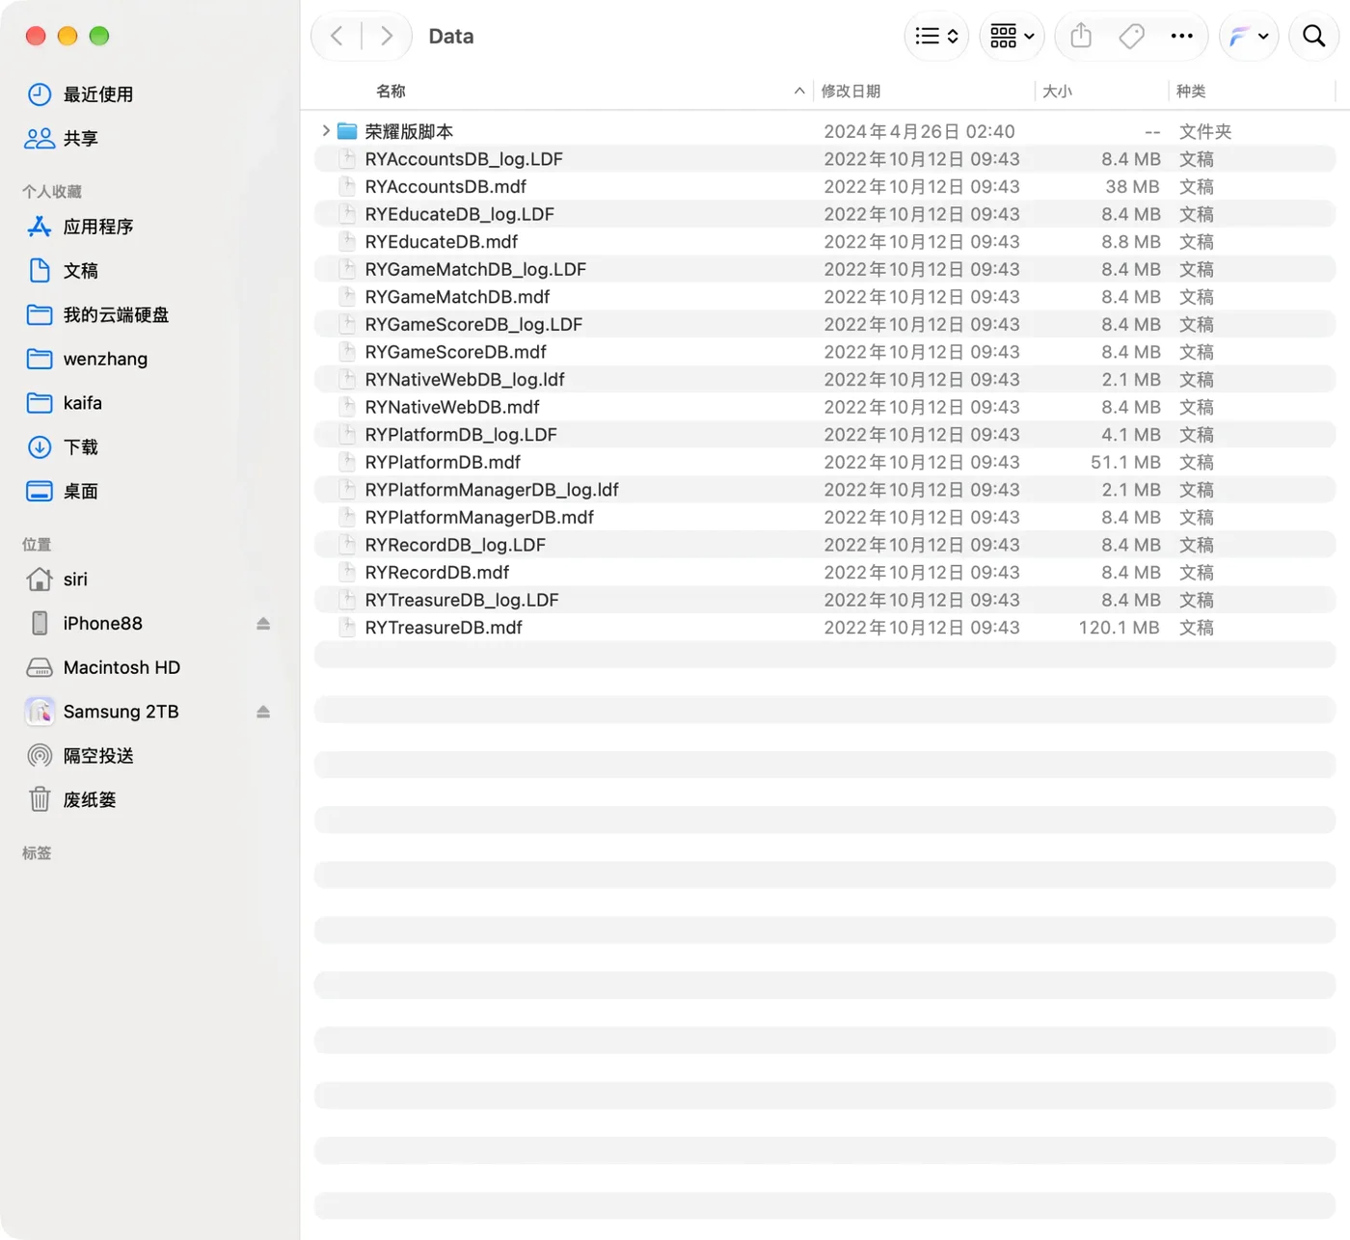Image resolution: width=1350 pixels, height=1240 pixels.
Task: Select file RYGameMatchDB.mdf
Action: click(x=824, y=297)
